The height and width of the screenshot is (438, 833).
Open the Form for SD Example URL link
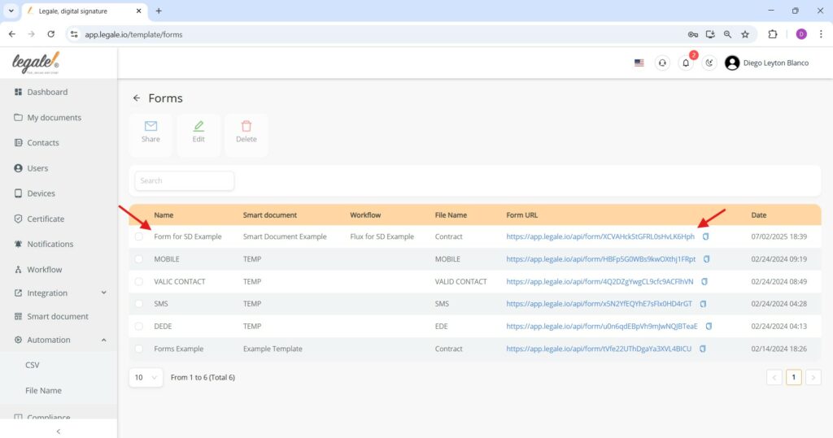click(x=600, y=236)
